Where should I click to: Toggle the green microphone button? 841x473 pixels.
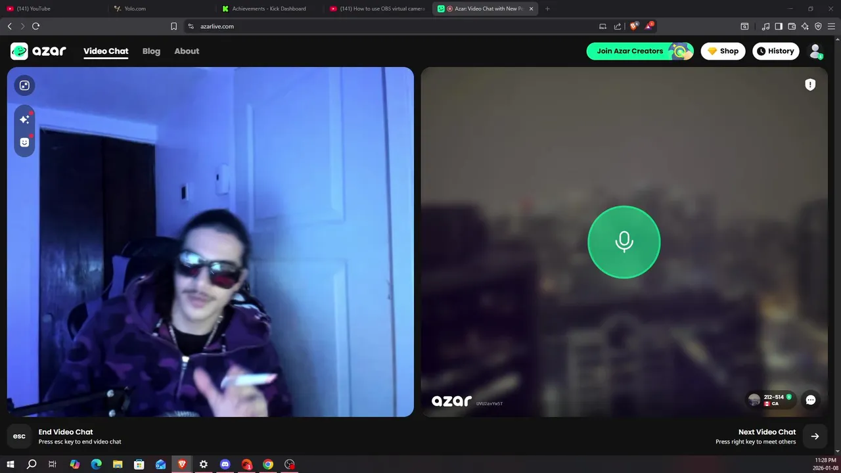coord(624,242)
